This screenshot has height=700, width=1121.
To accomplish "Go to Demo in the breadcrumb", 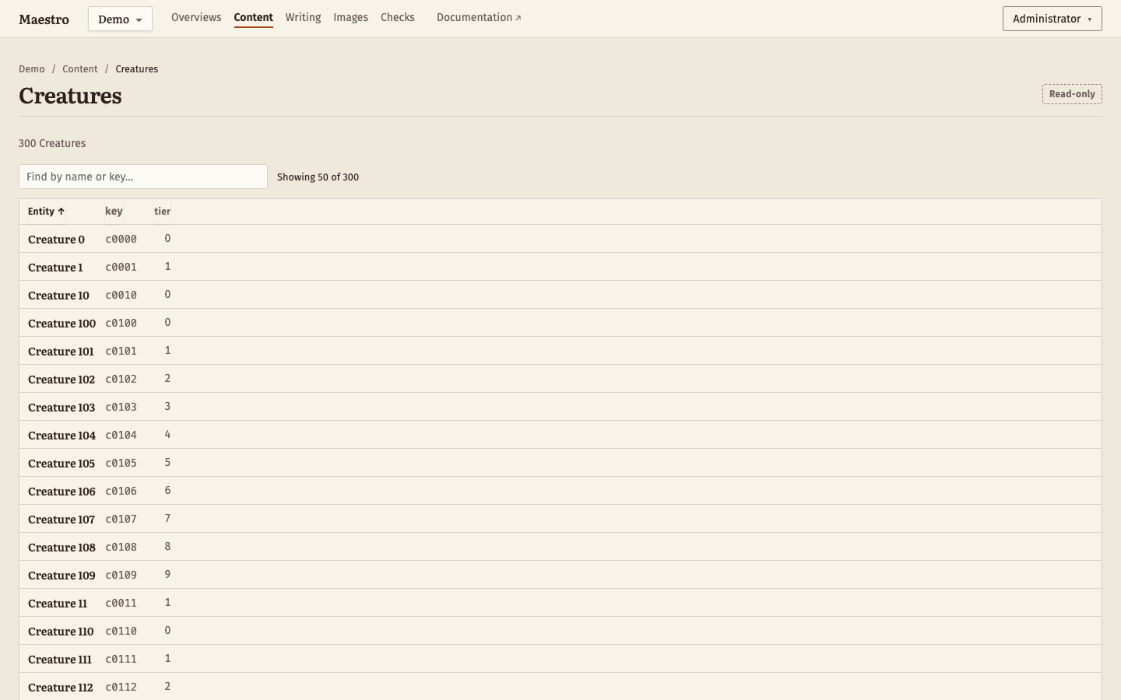I will (32, 69).
